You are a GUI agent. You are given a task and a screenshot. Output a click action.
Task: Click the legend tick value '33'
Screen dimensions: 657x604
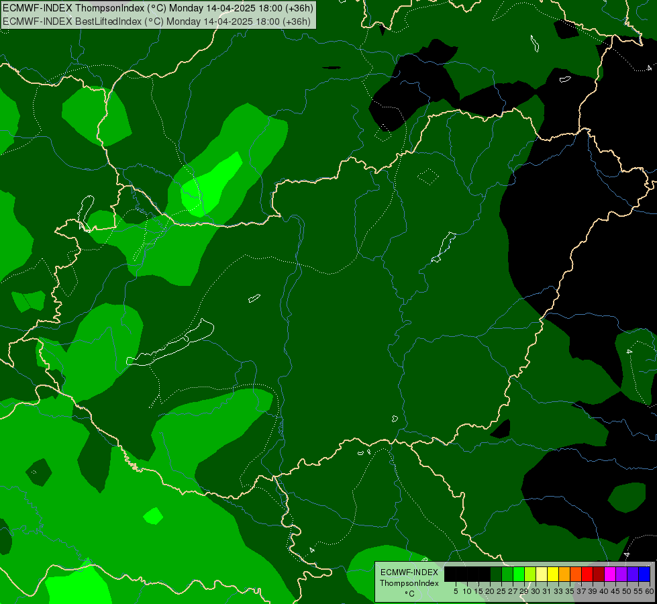point(558,591)
